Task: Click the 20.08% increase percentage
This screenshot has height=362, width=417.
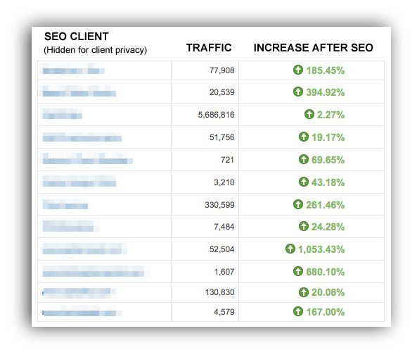Action: pyautogui.click(x=328, y=292)
